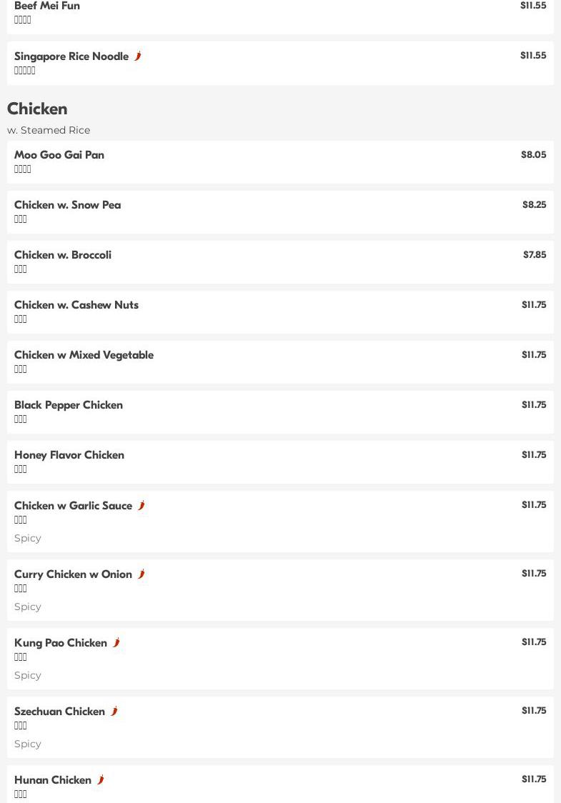This screenshot has width=561, height=803.
Task: Pick the Black Pepper Chicken dish
Action: pyautogui.click(x=69, y=405)
